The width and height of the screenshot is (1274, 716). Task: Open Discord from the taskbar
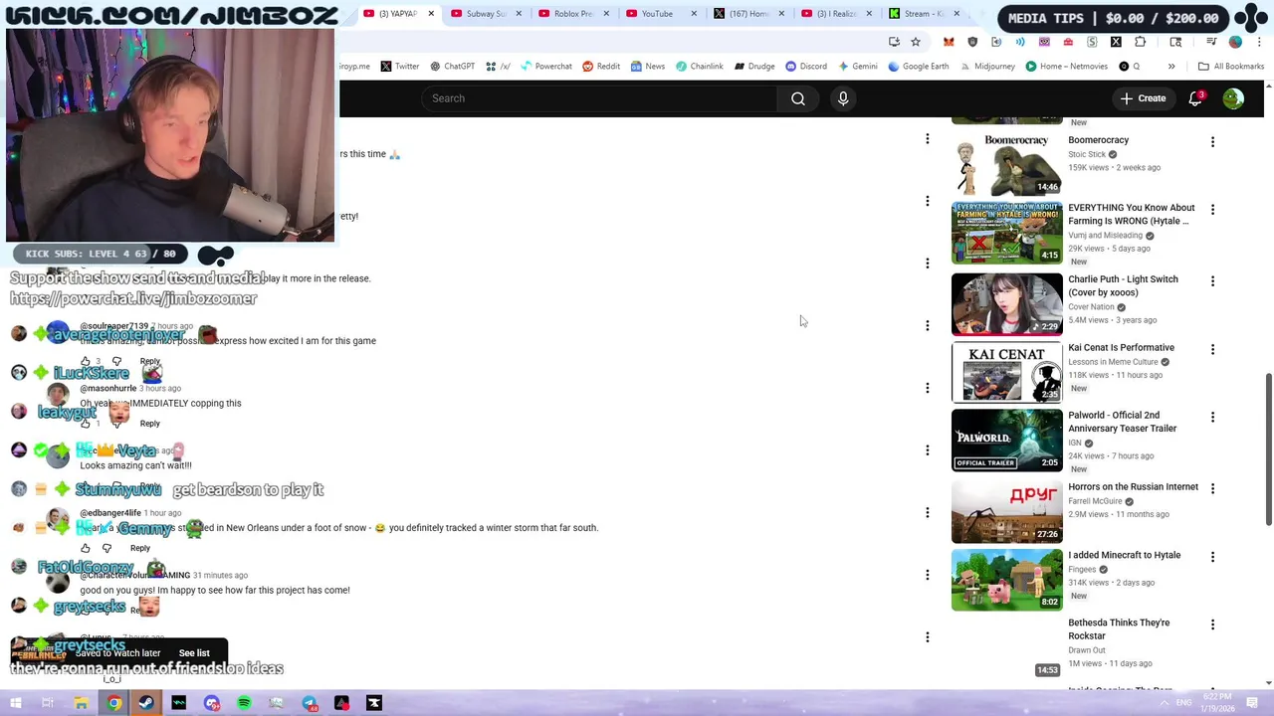coord(211,703)
